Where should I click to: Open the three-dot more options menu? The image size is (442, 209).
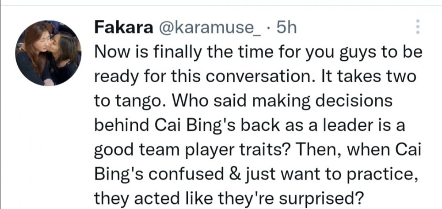click(417, 28)
